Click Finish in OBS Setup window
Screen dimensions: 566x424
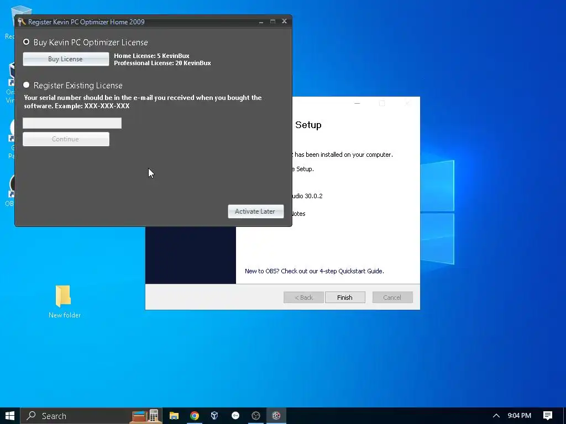pos(345,298)
